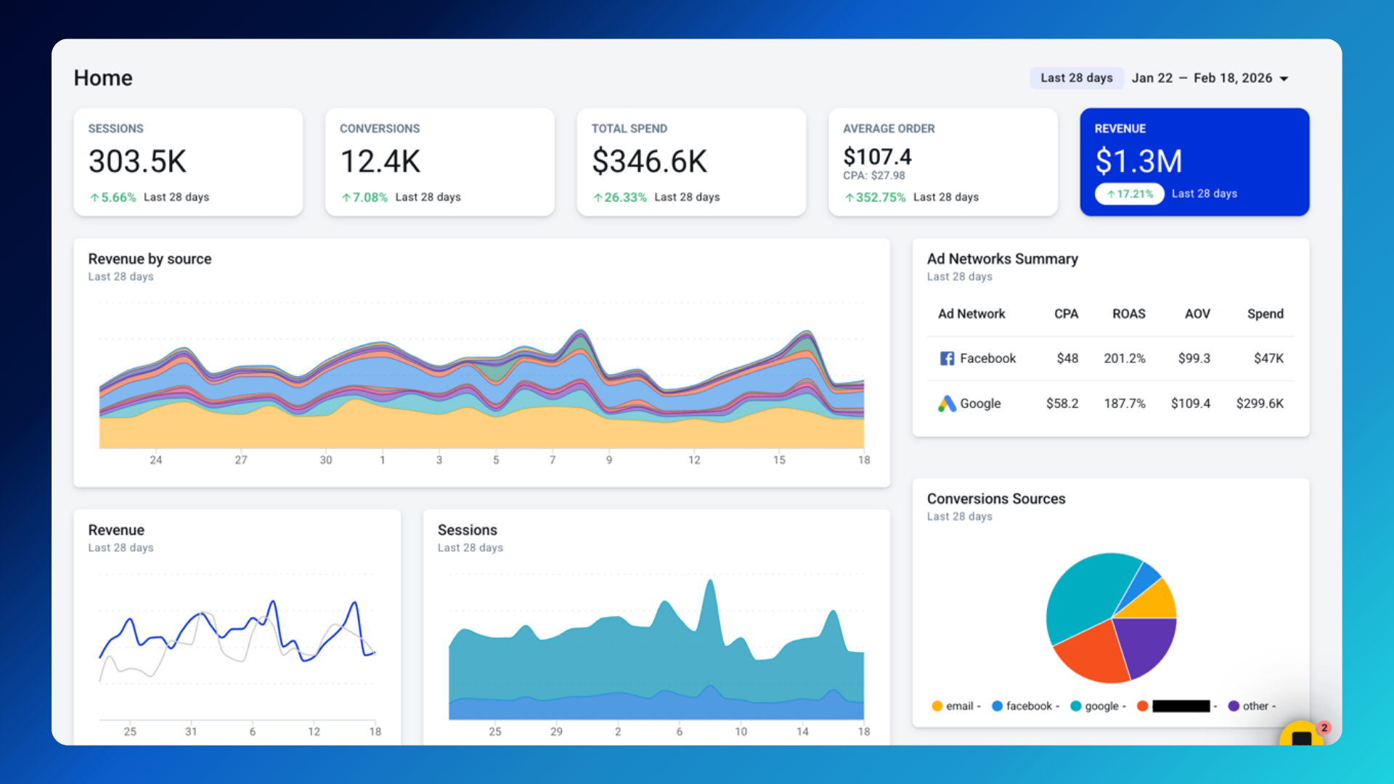1394x784 pixels.
Task: Sort table by Spend column header
Action: pyautogui.click(x=1265, y=314)
